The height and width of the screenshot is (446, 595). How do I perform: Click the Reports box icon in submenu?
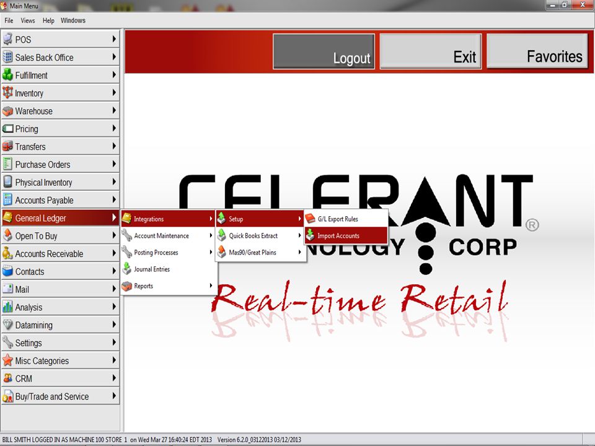(126, 286)
